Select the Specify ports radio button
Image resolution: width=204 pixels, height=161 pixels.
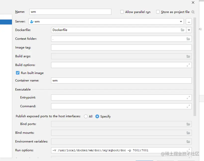pyautogui.click(x=97, y=116)
